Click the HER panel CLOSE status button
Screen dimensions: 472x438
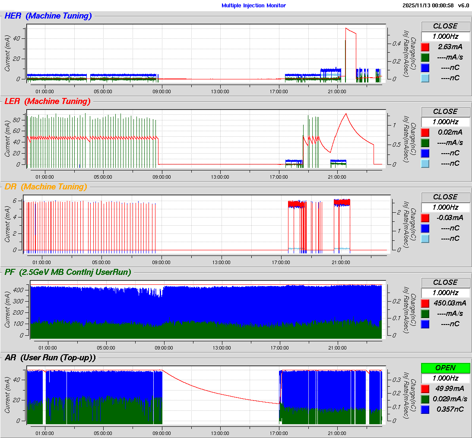tap(445, 26)
